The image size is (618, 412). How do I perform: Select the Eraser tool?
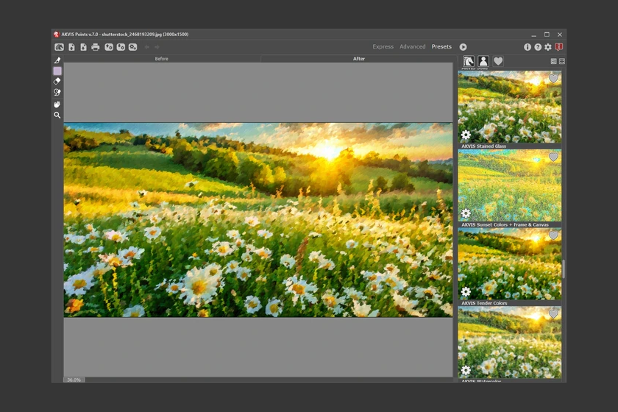[57, 81]
